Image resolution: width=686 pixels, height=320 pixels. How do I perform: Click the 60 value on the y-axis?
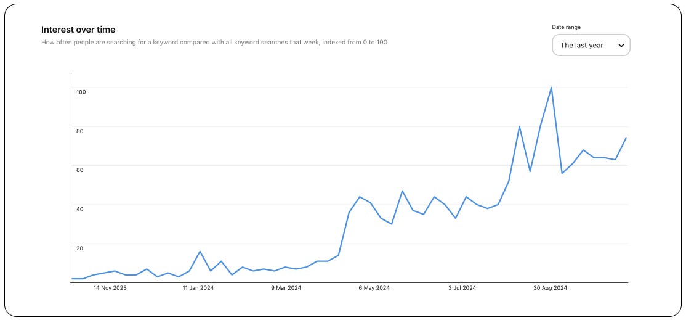(x=80, y=170)
